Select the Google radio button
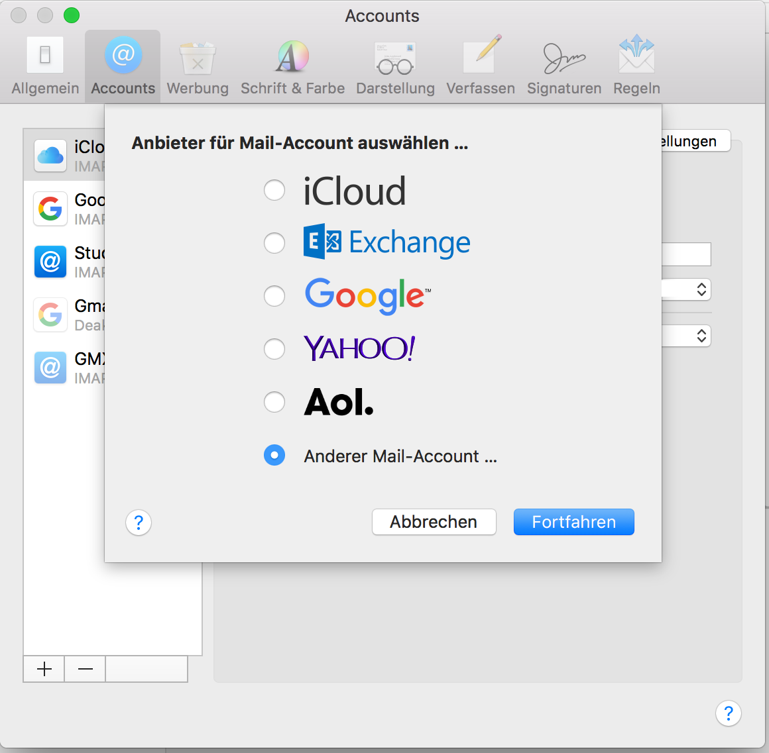769x753 pixels. [274, 296]
